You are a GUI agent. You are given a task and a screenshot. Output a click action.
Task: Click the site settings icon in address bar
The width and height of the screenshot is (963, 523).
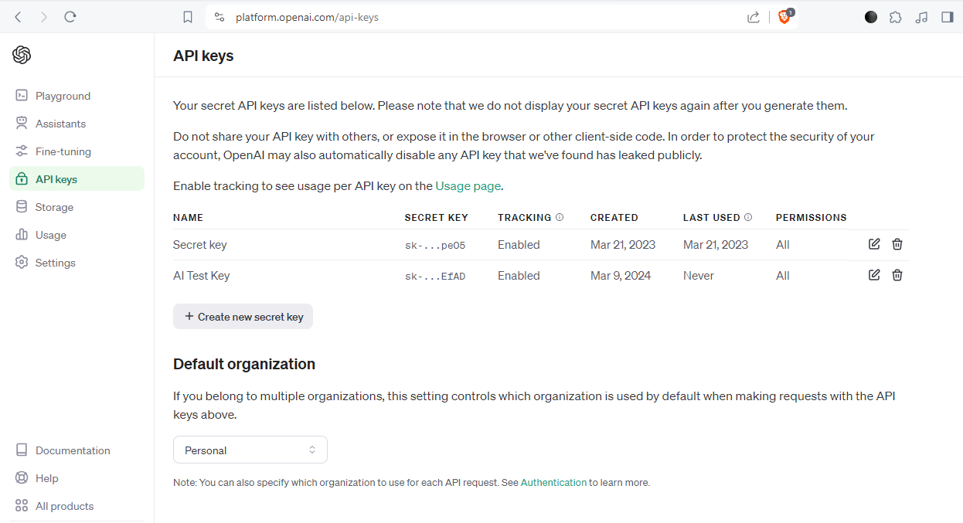(219, 17)
